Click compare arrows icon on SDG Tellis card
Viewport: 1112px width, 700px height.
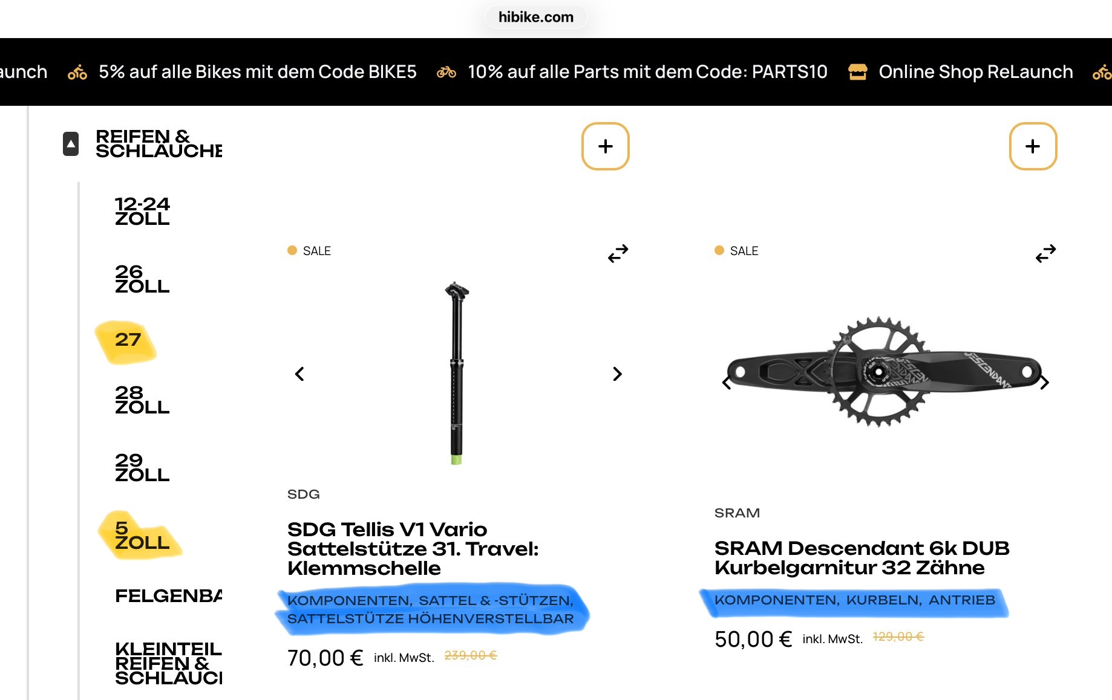[x=618, y=253]
